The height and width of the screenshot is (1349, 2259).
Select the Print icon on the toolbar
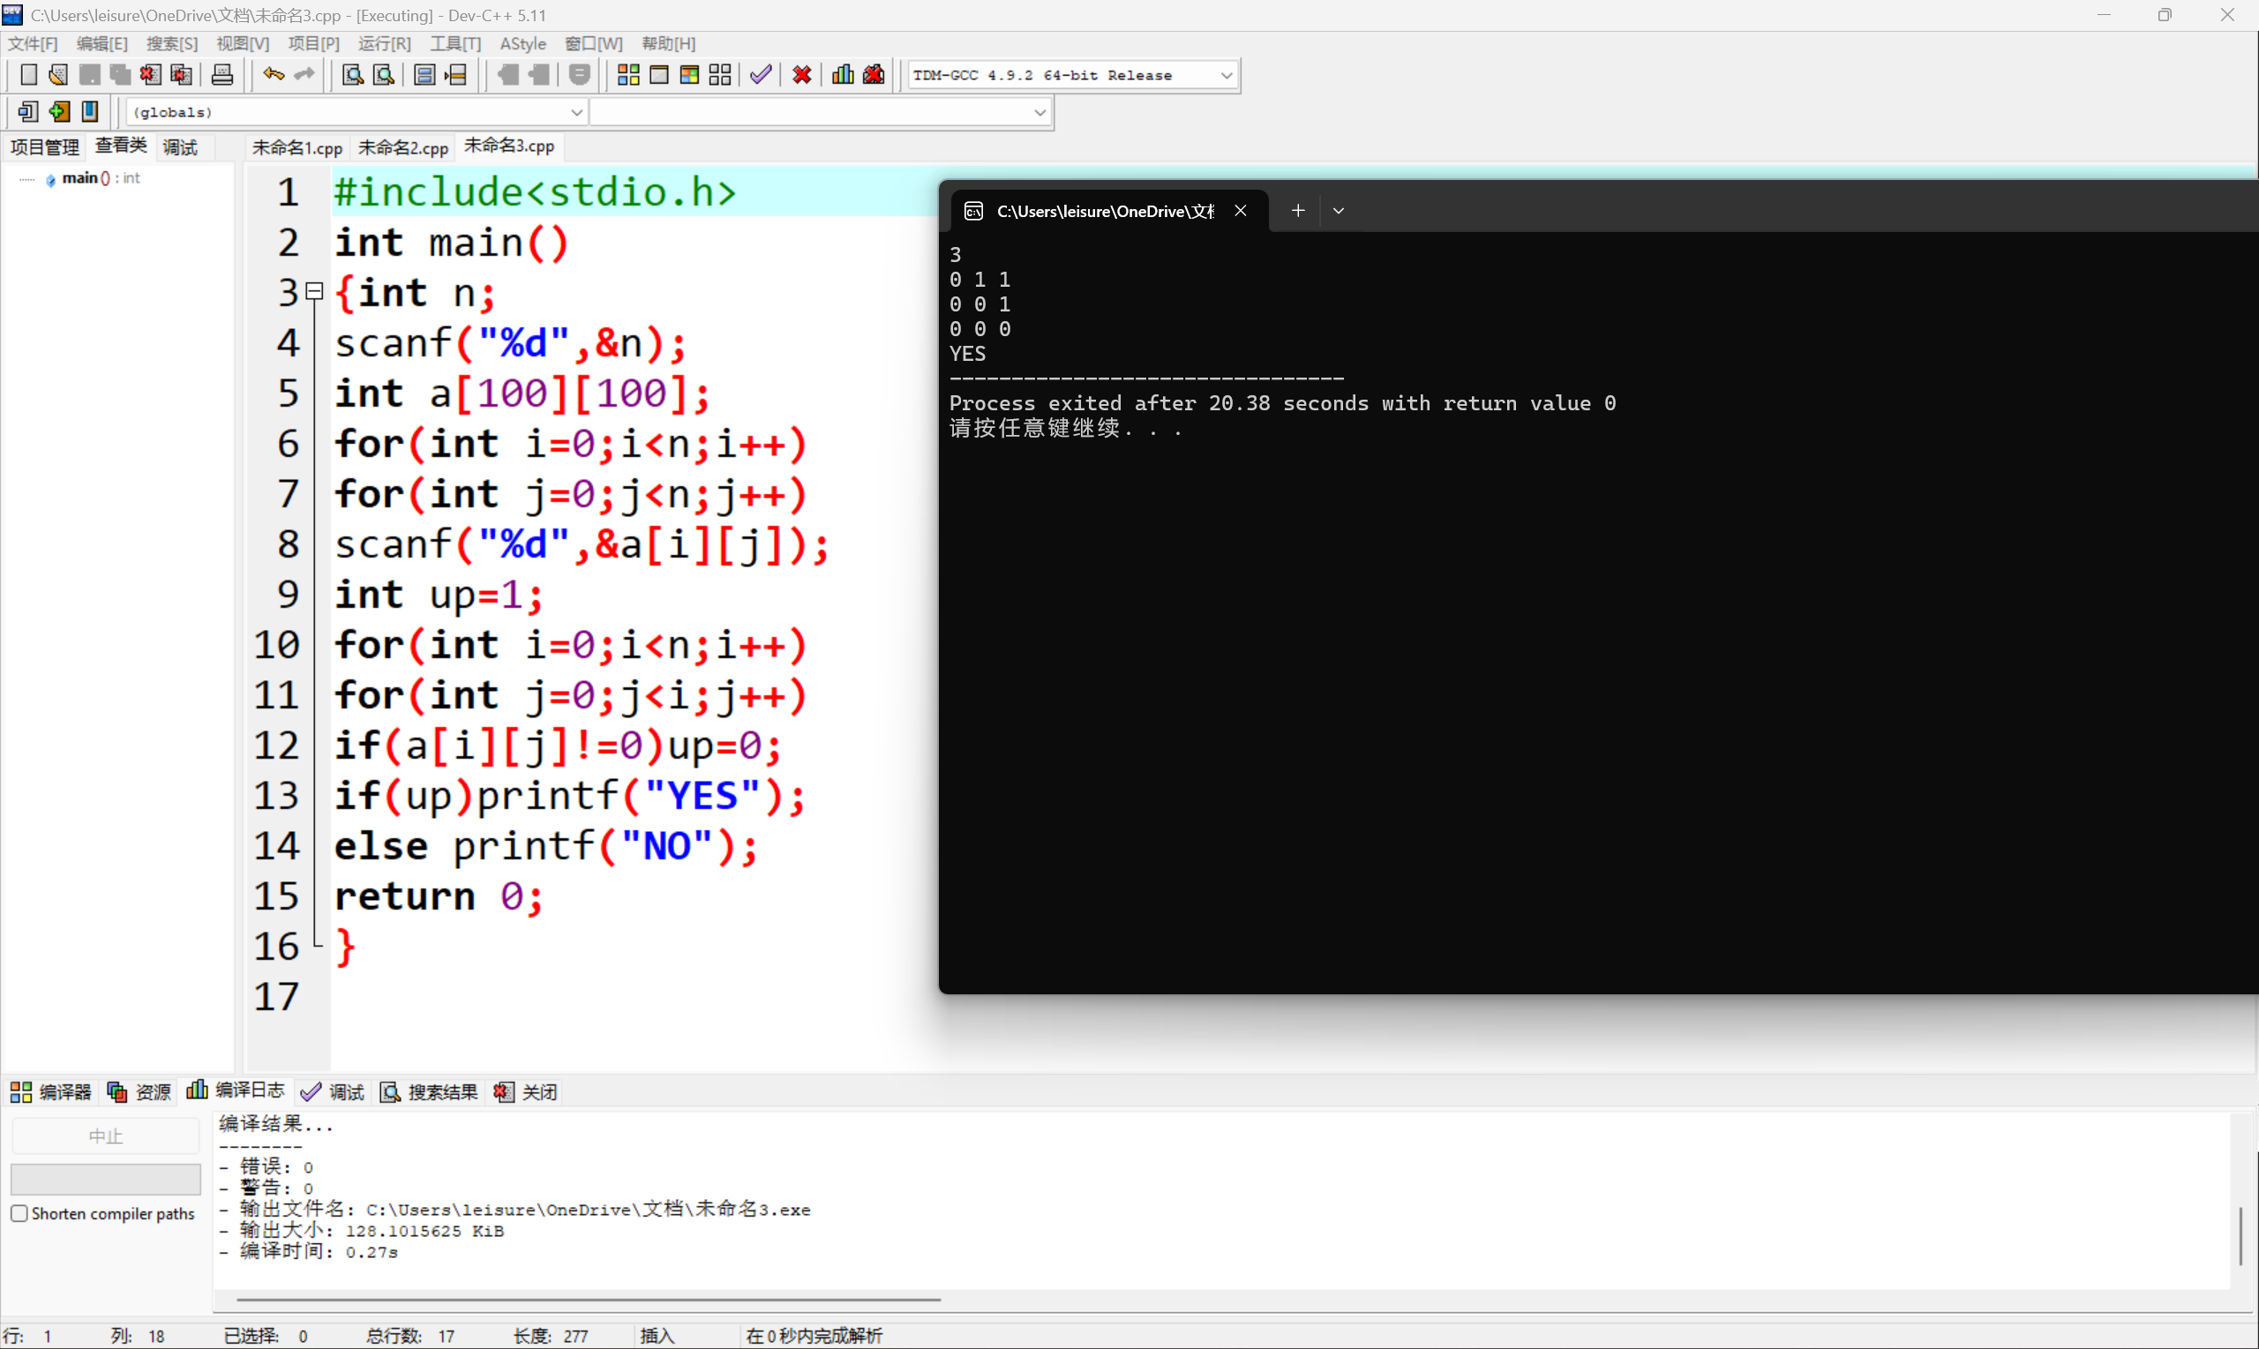tap(222, 74)
